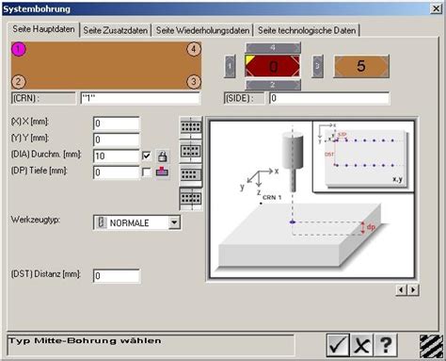Select corner 3 on the panel preview
This screenshot has width=446, height=361.
(194, 82)
